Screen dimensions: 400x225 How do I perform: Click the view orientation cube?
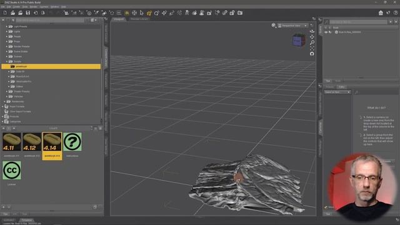coord(299,40)
